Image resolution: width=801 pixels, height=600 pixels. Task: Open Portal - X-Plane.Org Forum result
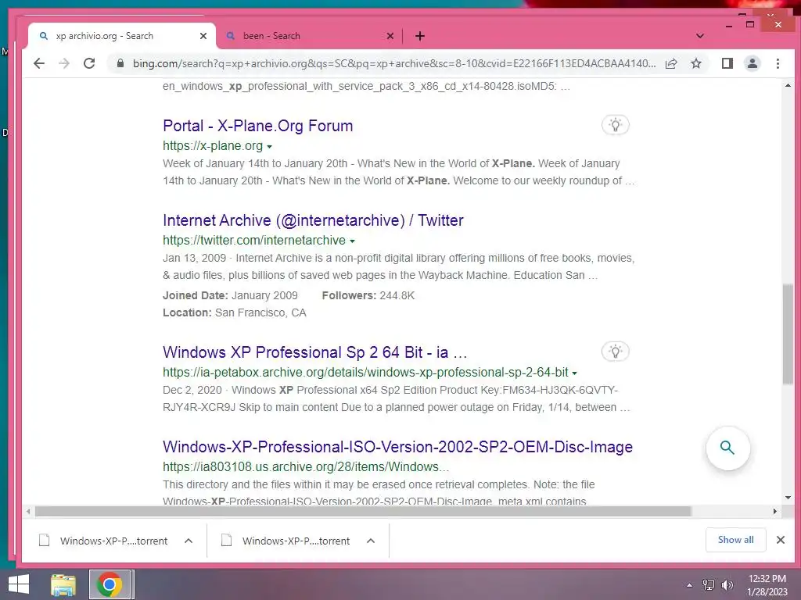pos(258,126)
